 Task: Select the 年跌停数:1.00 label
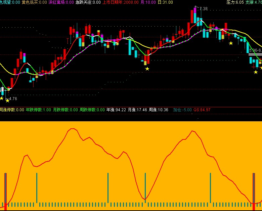(38, 110)
